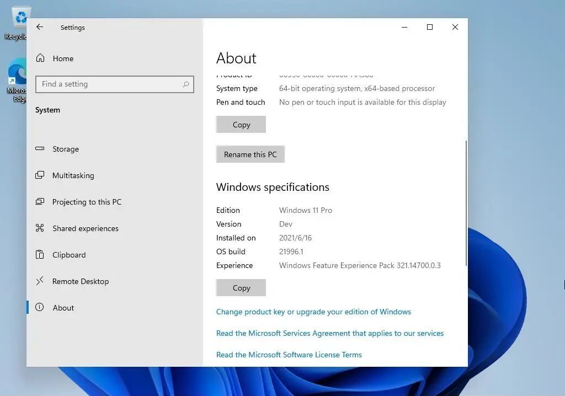Select Projecting to this PC
565x396 pixels.
(x=87, y=202)
